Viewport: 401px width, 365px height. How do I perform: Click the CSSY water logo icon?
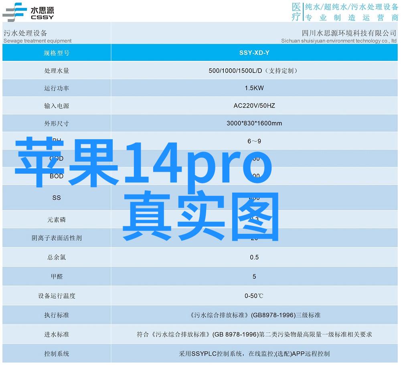[x=14, y=12]
